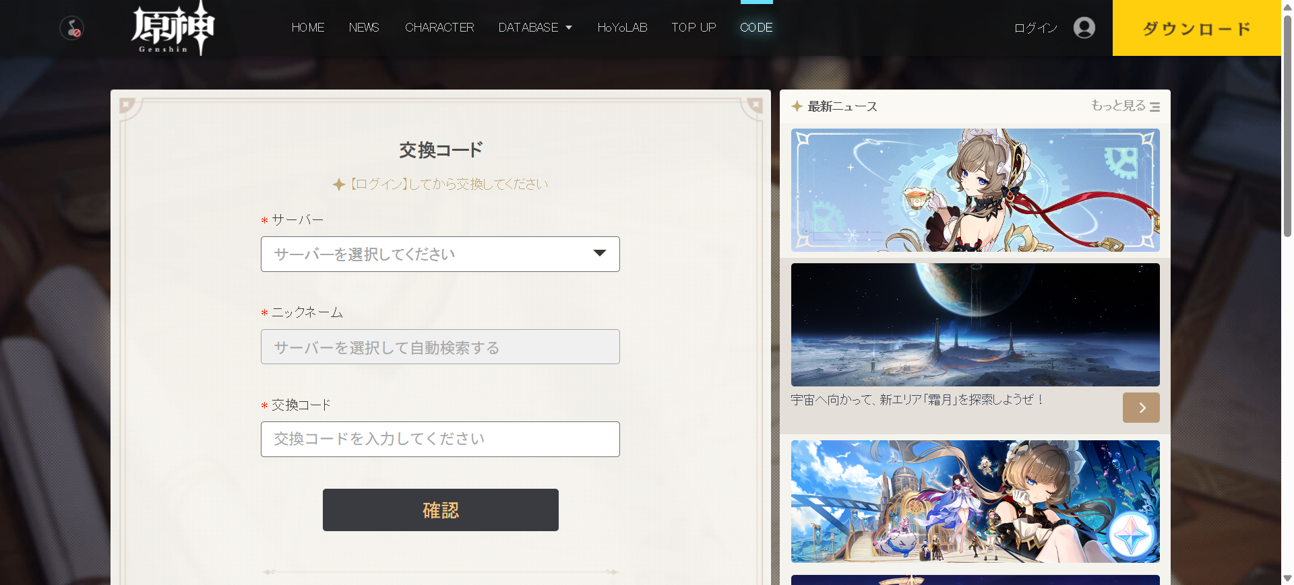Click the ニックネーム input field
This screenshot has width=1294, height=585.
click(440, 347)
